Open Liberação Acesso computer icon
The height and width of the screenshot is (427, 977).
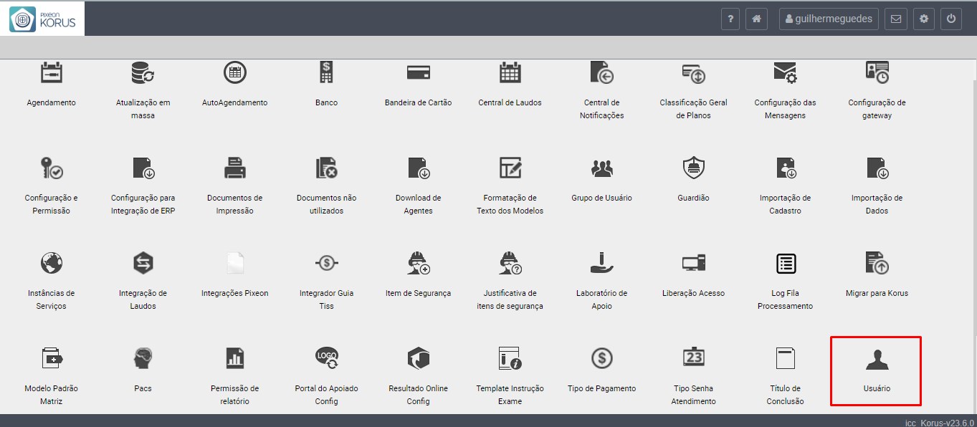click(x=693, y=263)
